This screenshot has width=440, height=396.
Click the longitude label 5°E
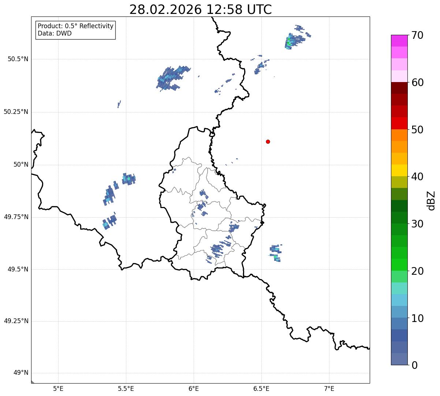tap(58, 388)
